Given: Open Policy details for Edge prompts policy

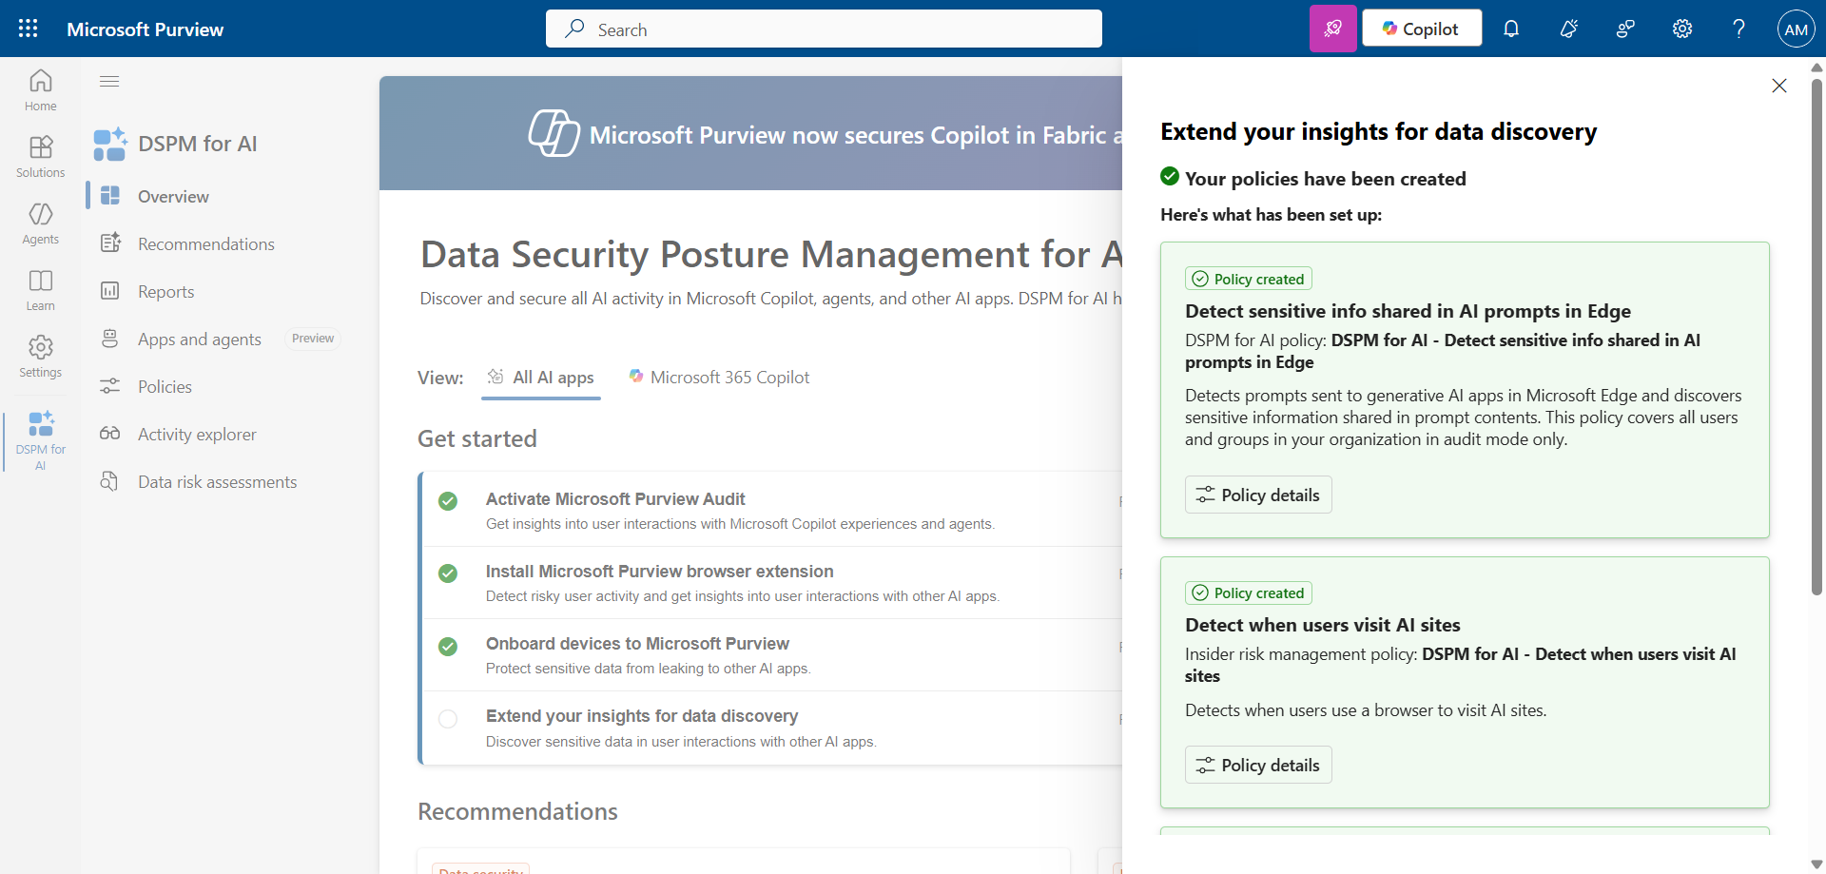Looking at the screenshot, I should click(1258, 495).
